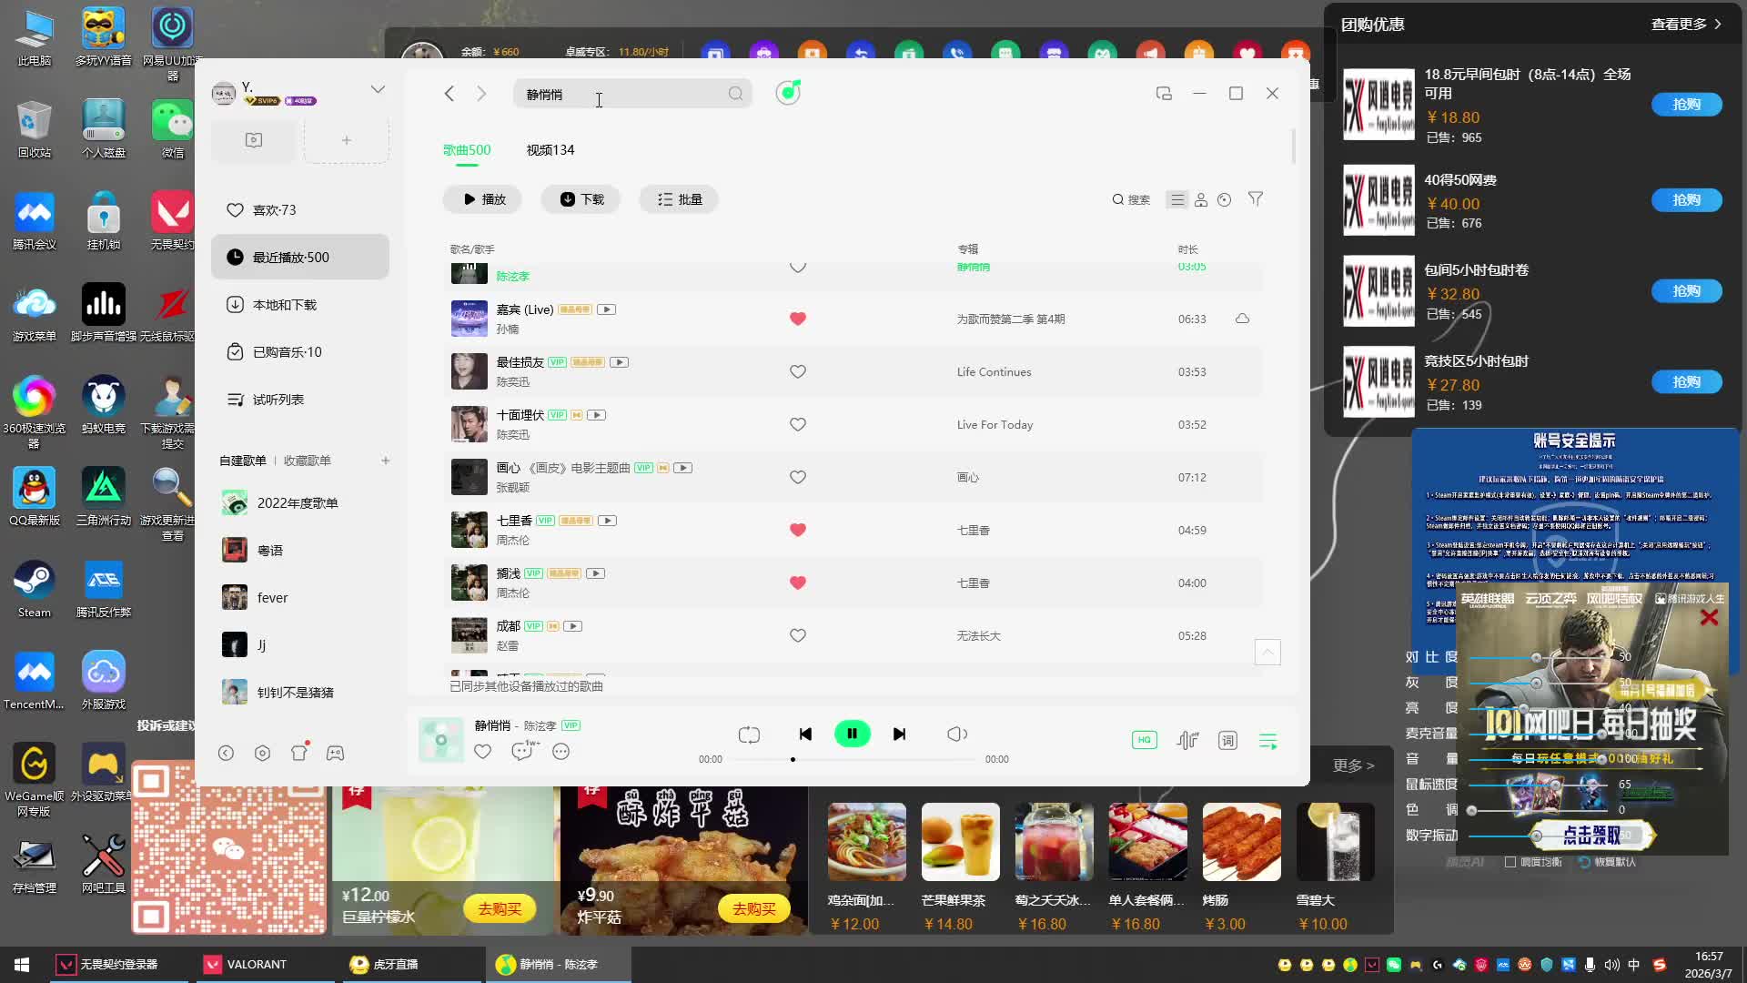Expand new playlist plus next to 收藏歌单

pyautogui.click(x=386, y=461)
